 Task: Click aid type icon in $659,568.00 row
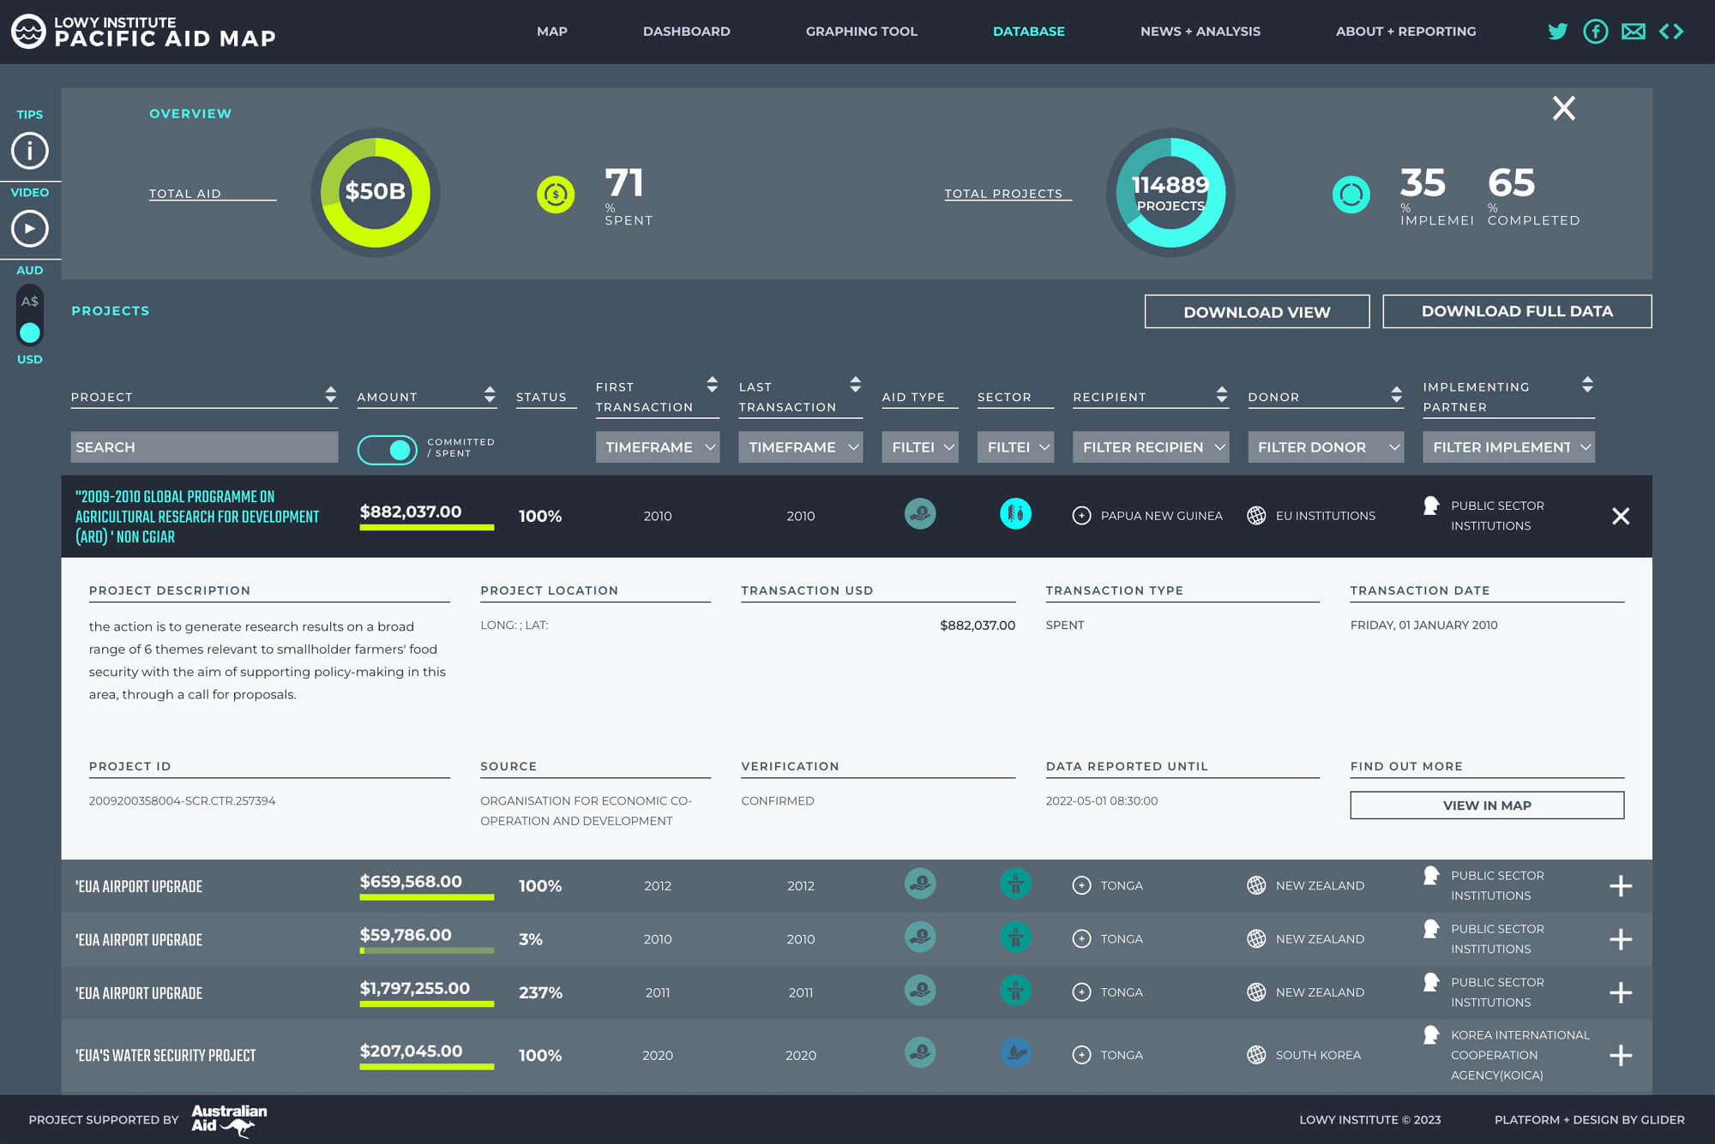(920, 883)
